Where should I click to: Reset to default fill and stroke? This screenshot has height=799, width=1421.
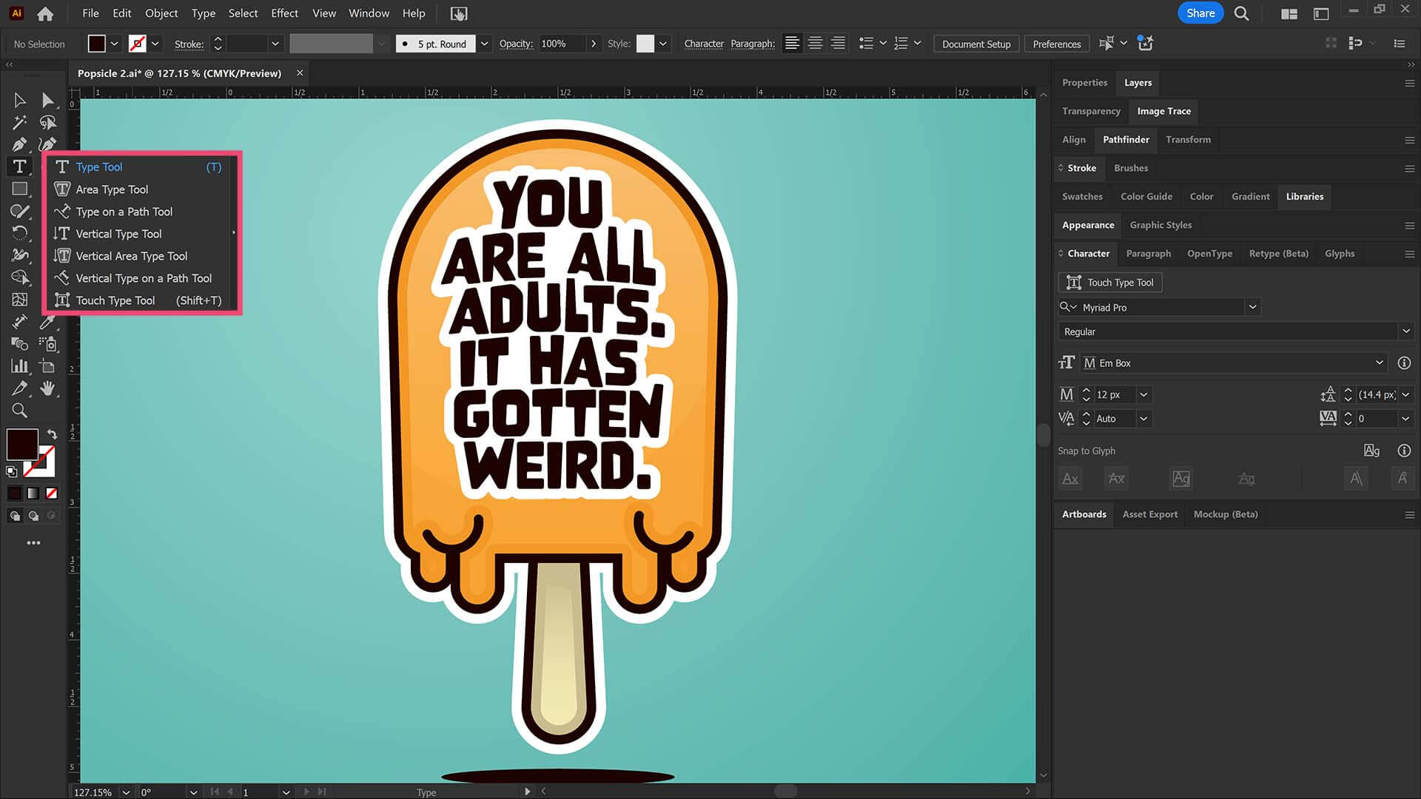[12, 471]
